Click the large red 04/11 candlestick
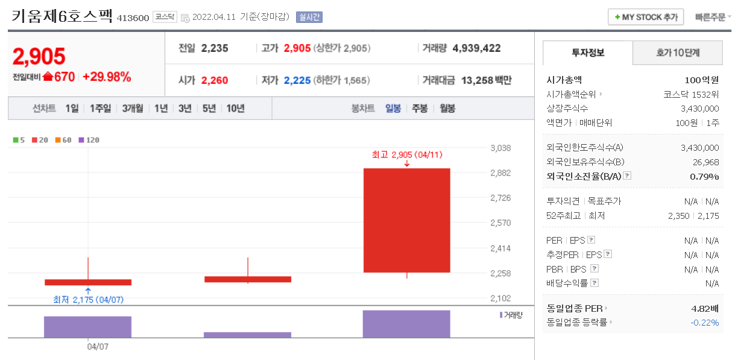 coord(407,220)
